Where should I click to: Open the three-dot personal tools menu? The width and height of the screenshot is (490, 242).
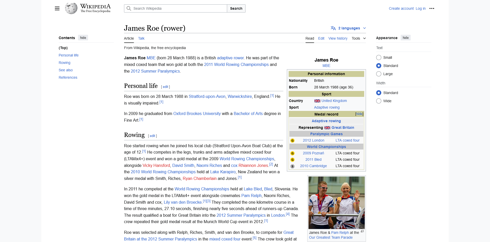432,8
